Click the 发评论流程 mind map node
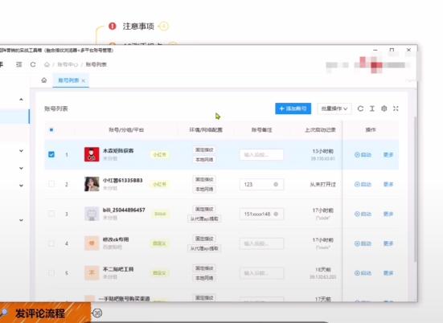 40,313
